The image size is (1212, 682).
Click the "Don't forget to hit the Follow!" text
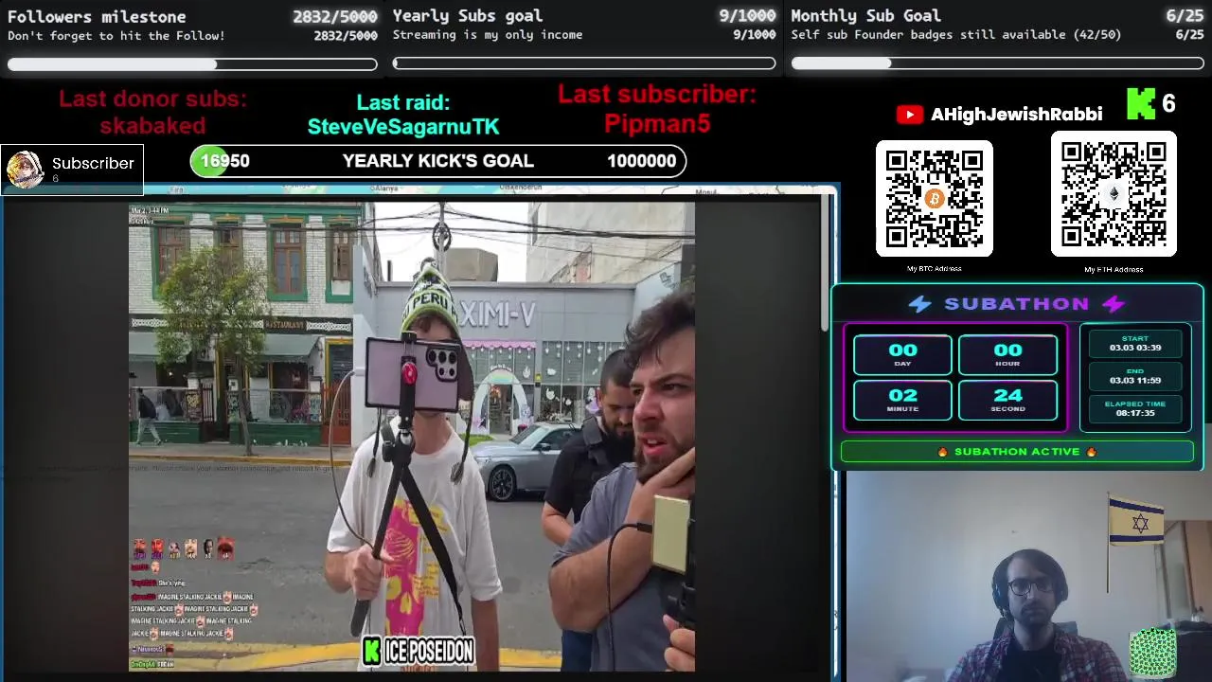(x=116, y=36)
